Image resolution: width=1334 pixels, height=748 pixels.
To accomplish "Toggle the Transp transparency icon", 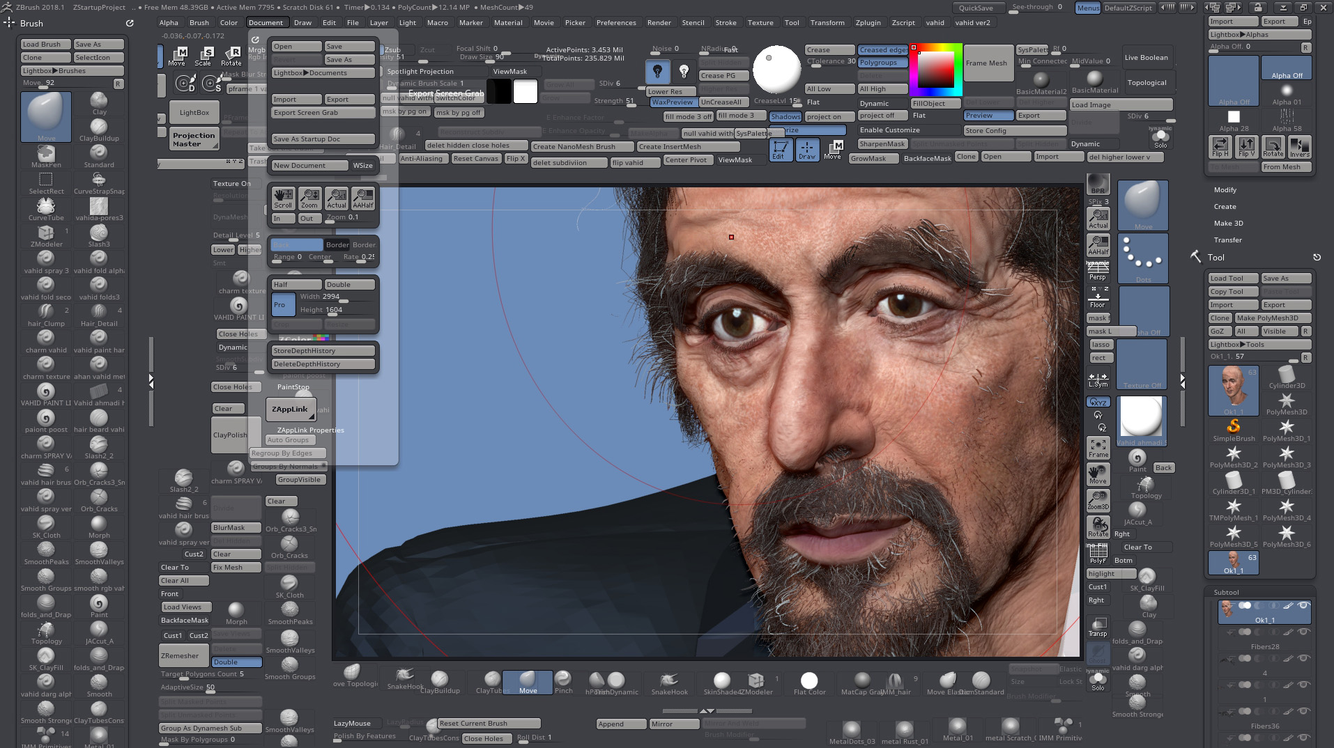I will [1098, 627].
